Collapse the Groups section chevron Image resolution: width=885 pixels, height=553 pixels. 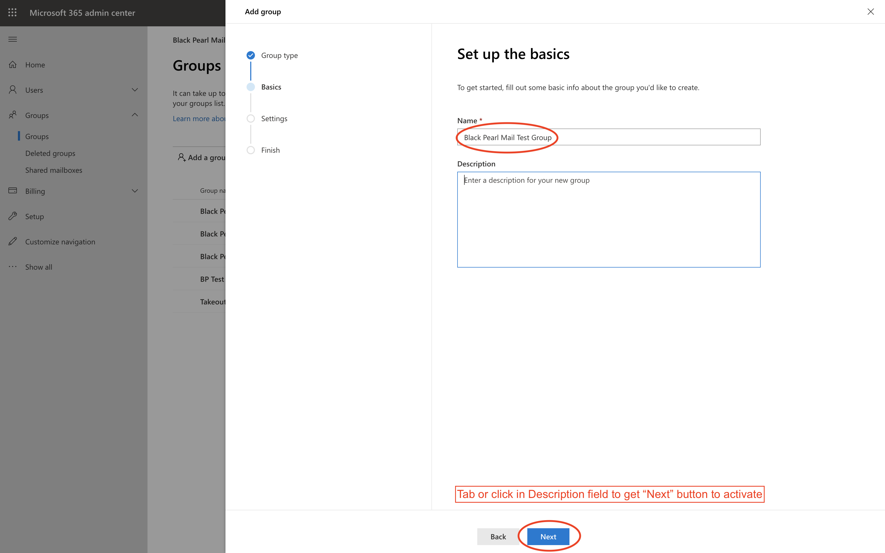(135, 115)
